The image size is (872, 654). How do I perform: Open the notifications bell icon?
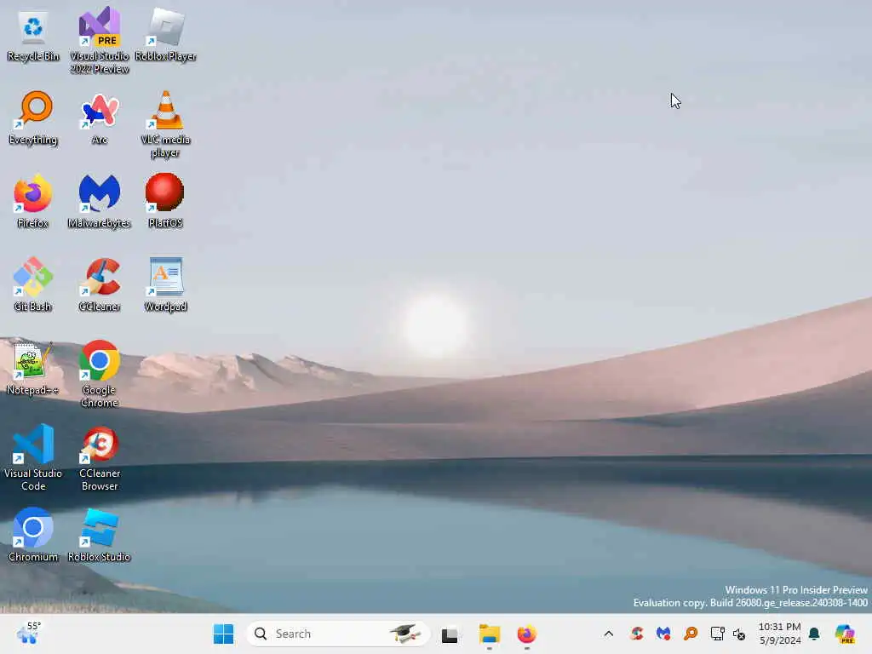[814, 634]
